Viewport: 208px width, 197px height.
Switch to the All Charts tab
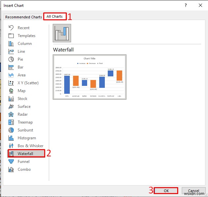tap(54, 16)
